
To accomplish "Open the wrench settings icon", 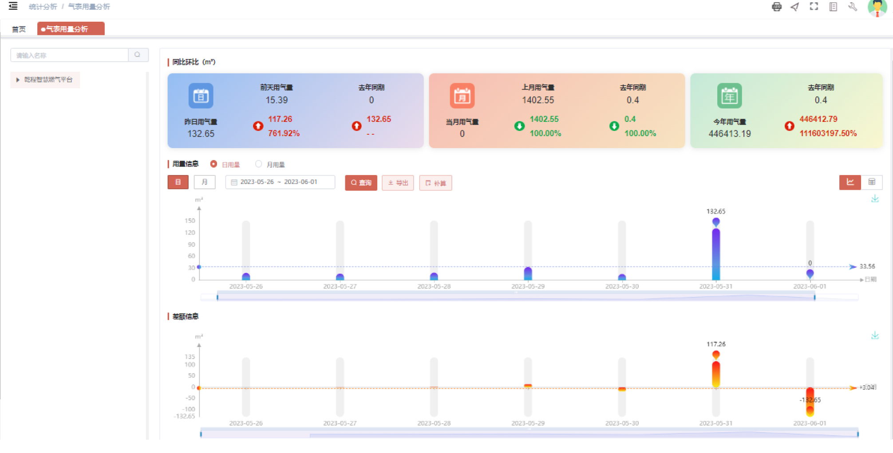I will (852, 7).
